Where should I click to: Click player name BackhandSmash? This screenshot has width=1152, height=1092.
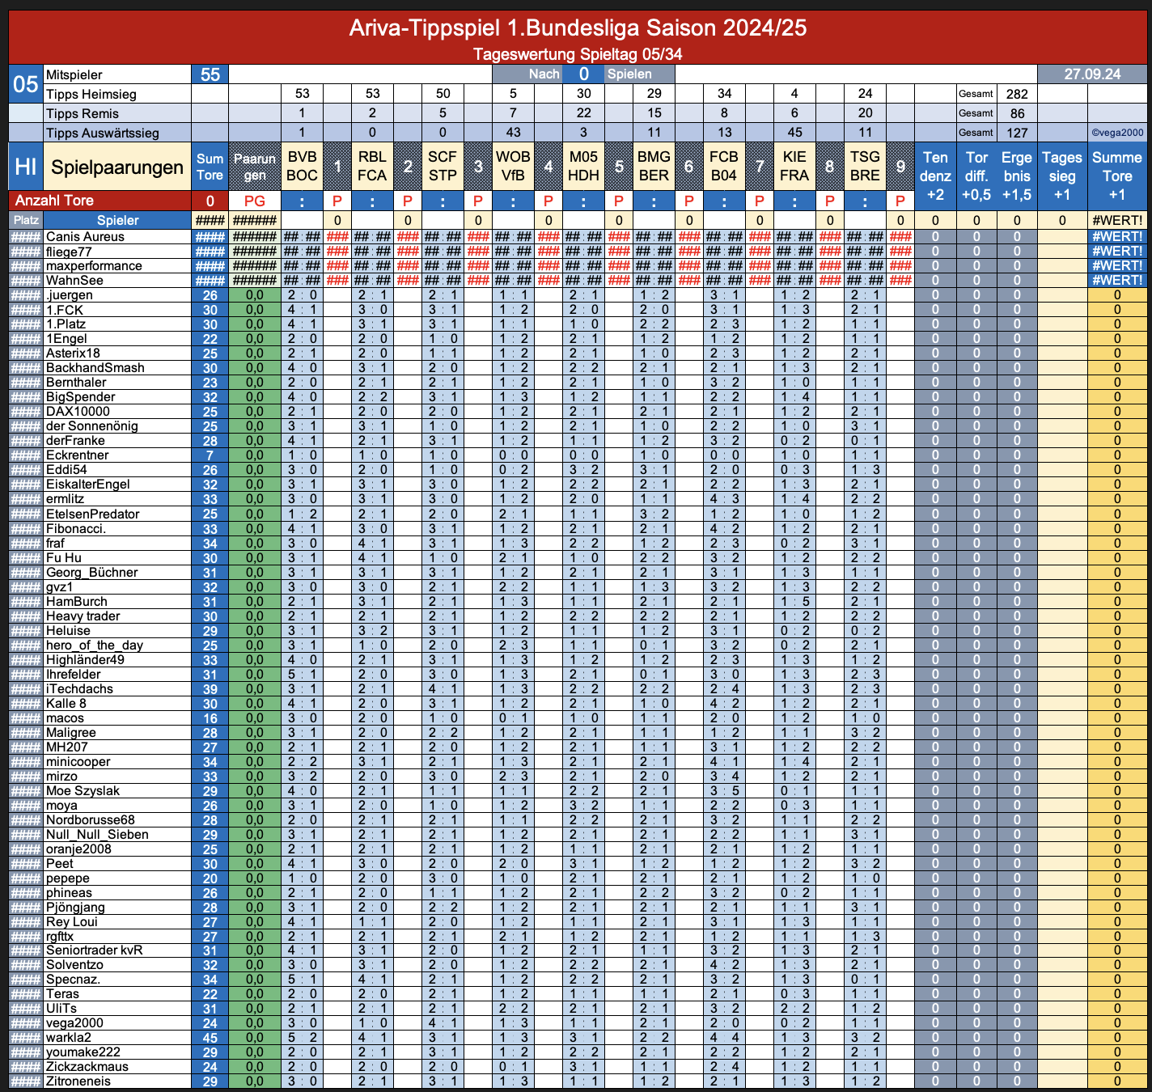click(95, 368)
